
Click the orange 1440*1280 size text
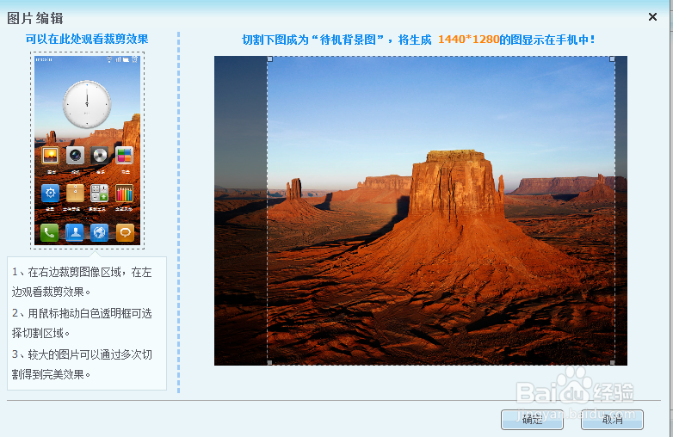(x=468, y=40)
